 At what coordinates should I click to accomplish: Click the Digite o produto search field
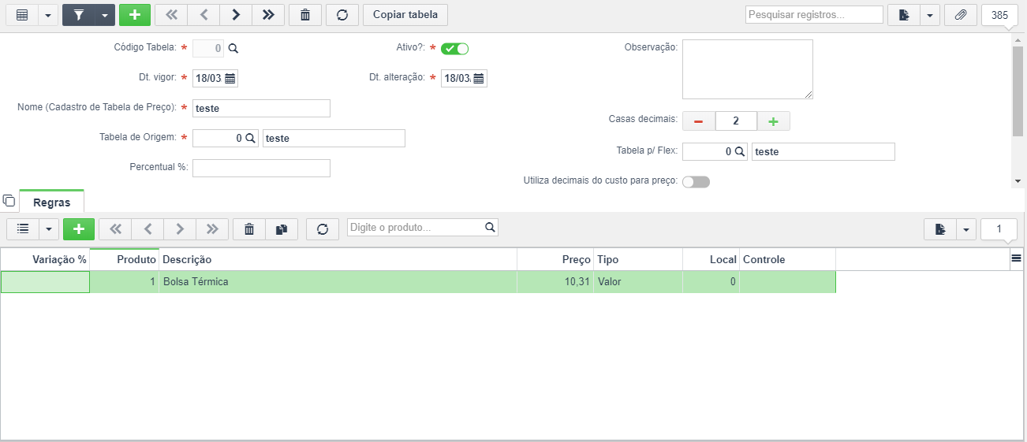point(416,228)
